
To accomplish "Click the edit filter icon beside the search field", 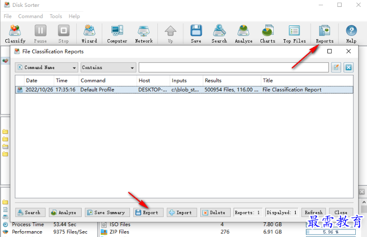I will pos(336,67).
